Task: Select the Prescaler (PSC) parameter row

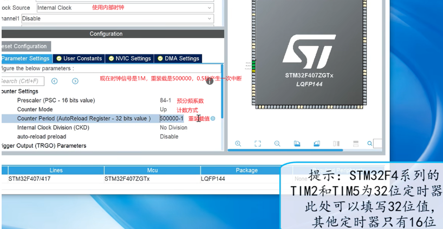Action: (56, 100)
